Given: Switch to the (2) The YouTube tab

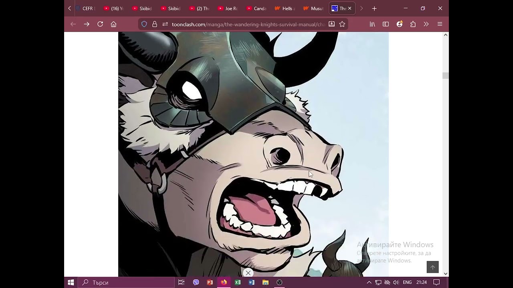Looking at the screenshot, I should [199, 8].
